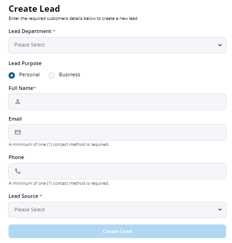Submit with the Create Lead button
The height and width of the screenshot is (243, 232).
(117, 231)
